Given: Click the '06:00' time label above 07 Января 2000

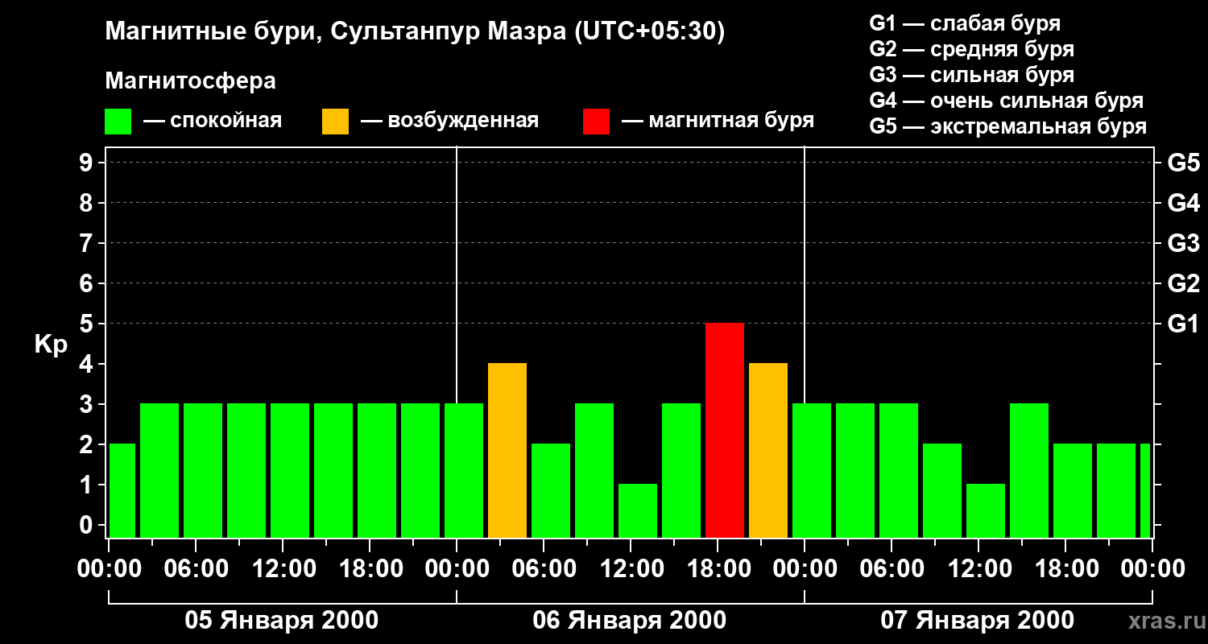Looking at the screenshot, I should [892, 569].
